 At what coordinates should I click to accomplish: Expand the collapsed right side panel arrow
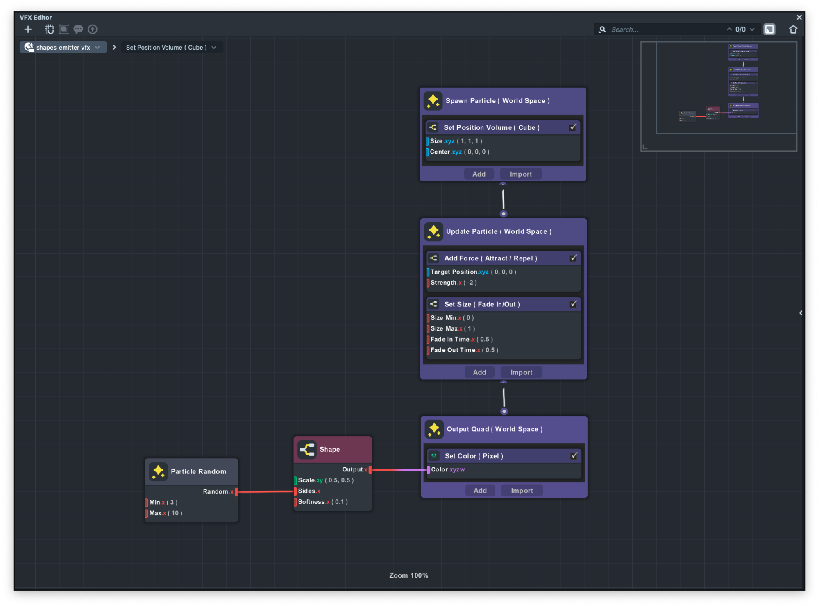pyautogui.click(x=801, y=313)
